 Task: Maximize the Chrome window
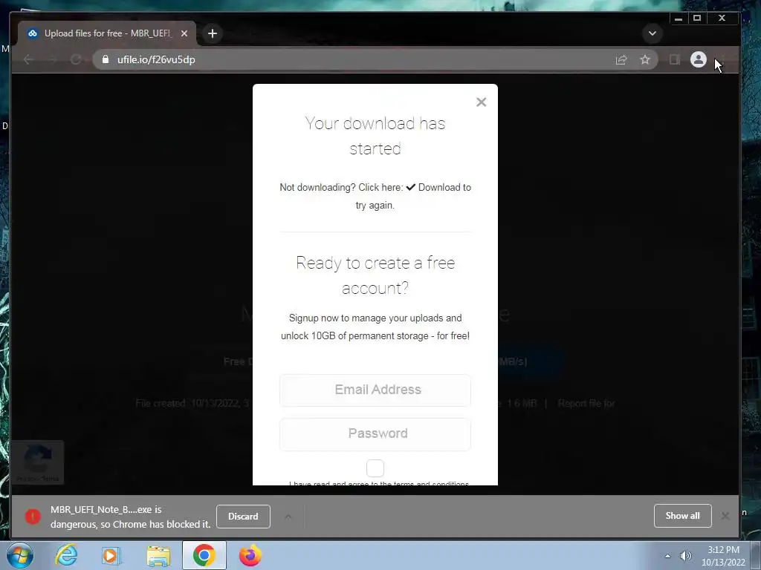pos(697,19)
